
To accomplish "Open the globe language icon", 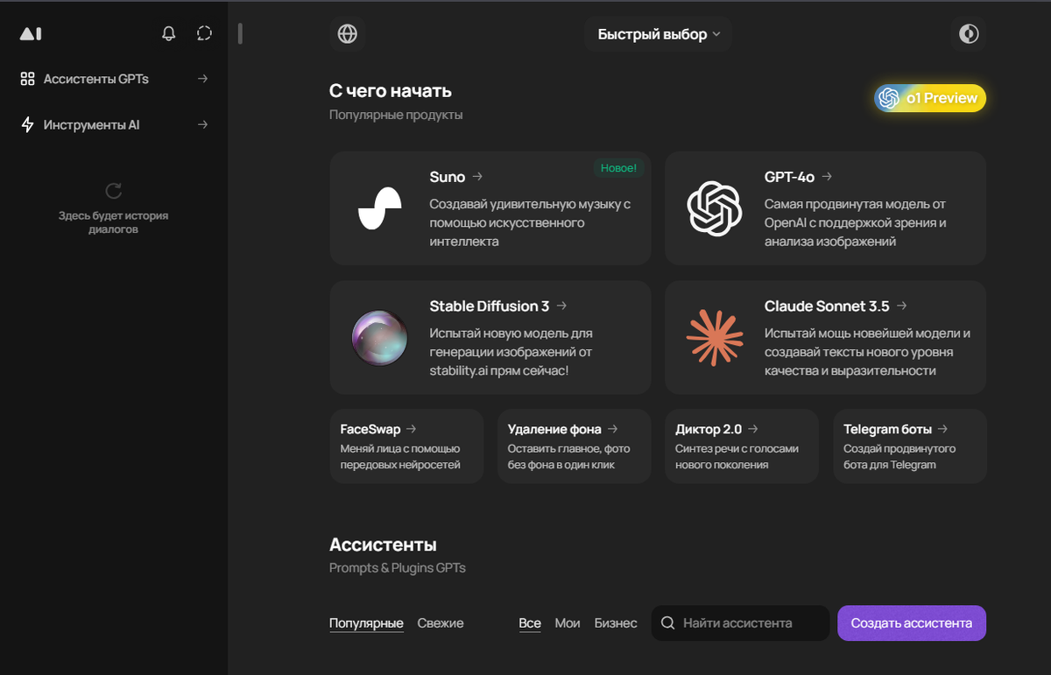I will click(348, 34).
